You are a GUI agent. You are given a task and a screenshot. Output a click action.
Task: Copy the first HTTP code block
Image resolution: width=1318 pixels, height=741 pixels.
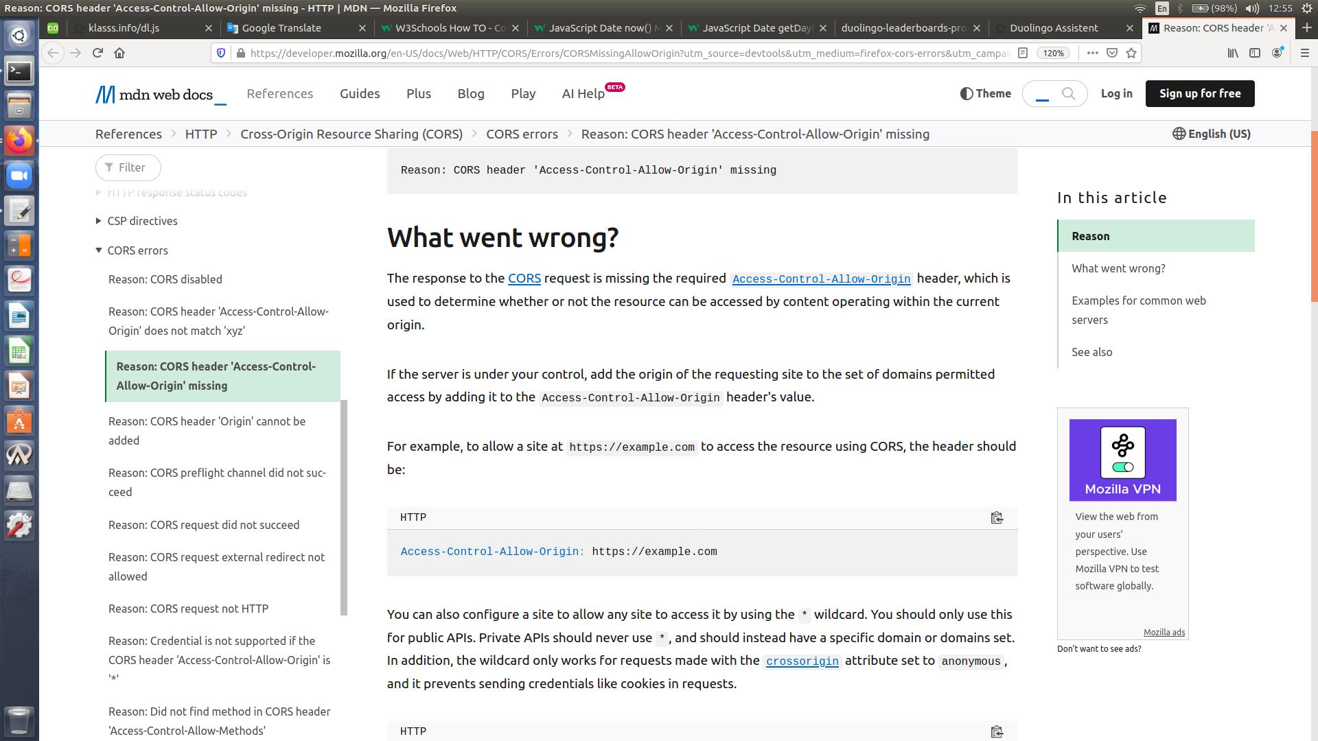pyautogui.click(x=997, y=518)
